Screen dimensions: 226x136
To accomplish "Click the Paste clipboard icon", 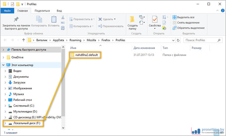I will point(54,20).
